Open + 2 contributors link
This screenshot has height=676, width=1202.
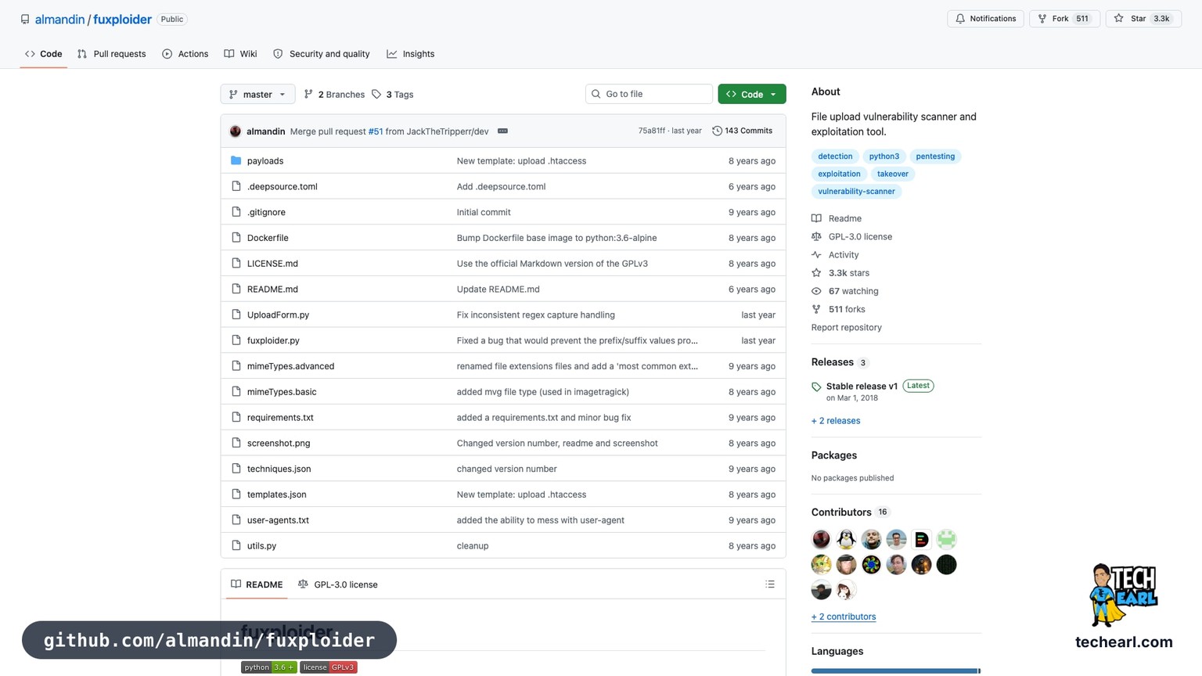tap(844, 617)
